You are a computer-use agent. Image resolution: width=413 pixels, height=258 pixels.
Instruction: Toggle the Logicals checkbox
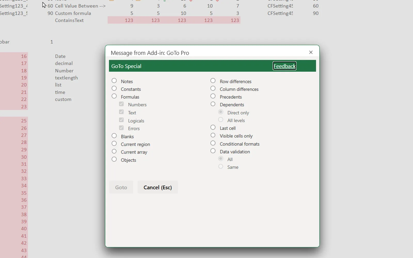[121, 120]
